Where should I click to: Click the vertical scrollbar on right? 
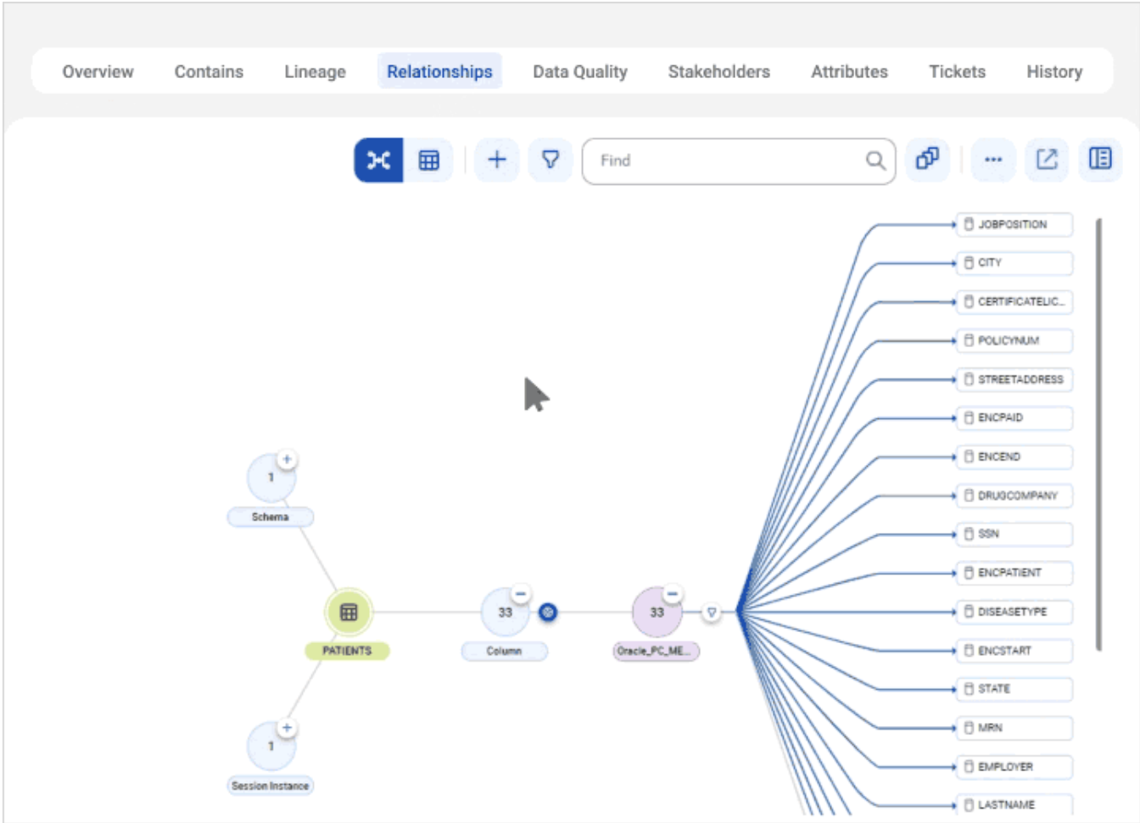coord(1098,433)
